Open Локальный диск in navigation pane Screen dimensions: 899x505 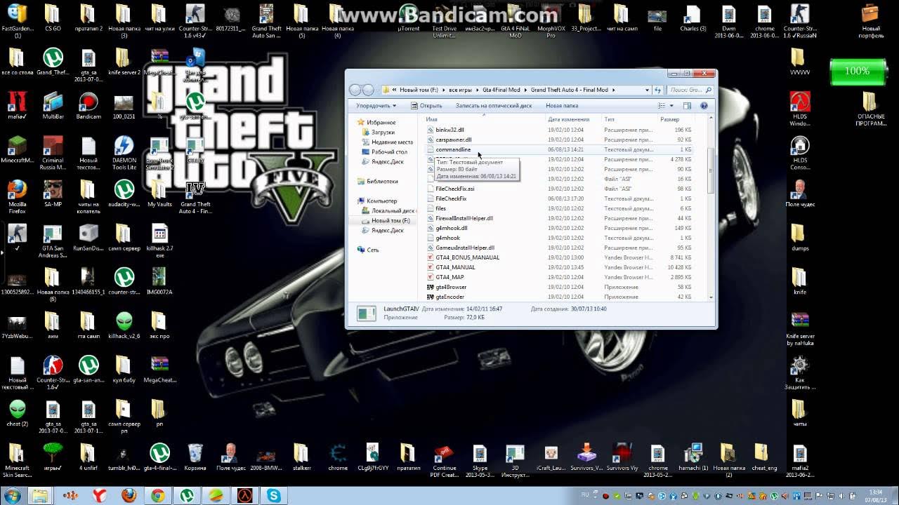point(393,210)
